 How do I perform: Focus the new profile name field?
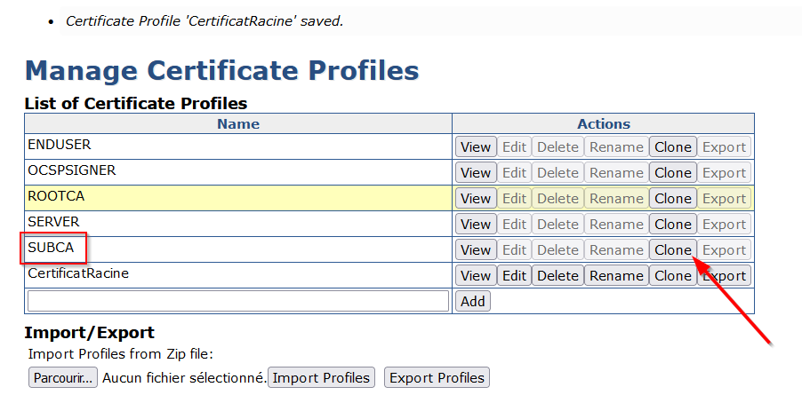coord(237,302)
